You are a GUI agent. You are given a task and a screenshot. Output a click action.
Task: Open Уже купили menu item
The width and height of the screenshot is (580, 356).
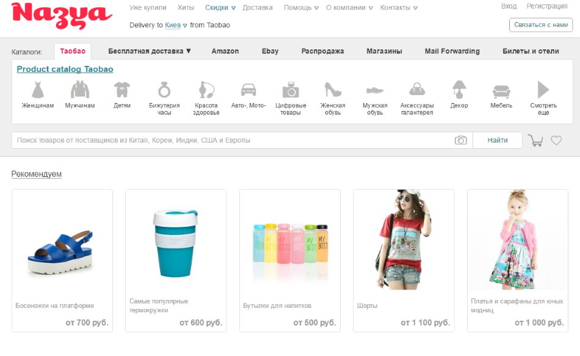click(x=148, y=7)
